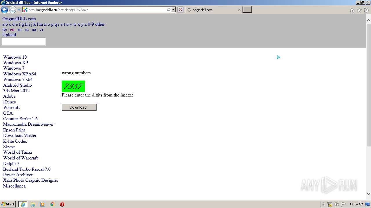Image resolution: width=371 pixels, height=208 pixels.
Task: Open the Android Studio category
Action: 18,85
